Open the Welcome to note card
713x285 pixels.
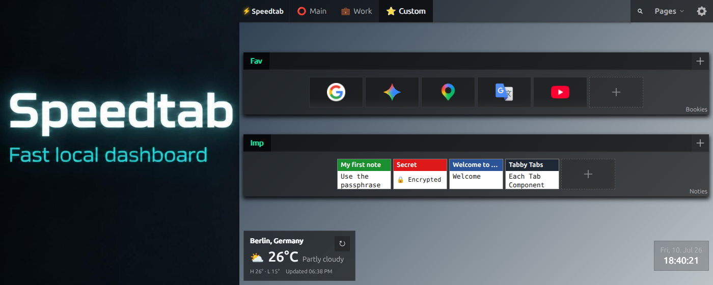[476, 174]
